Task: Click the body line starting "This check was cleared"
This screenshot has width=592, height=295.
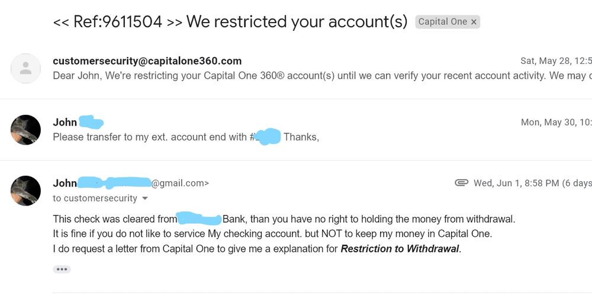Action: tap(284, 219)
